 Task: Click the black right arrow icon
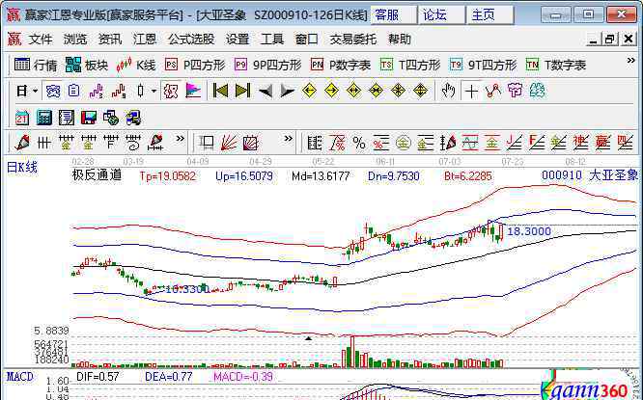[287, 91]
